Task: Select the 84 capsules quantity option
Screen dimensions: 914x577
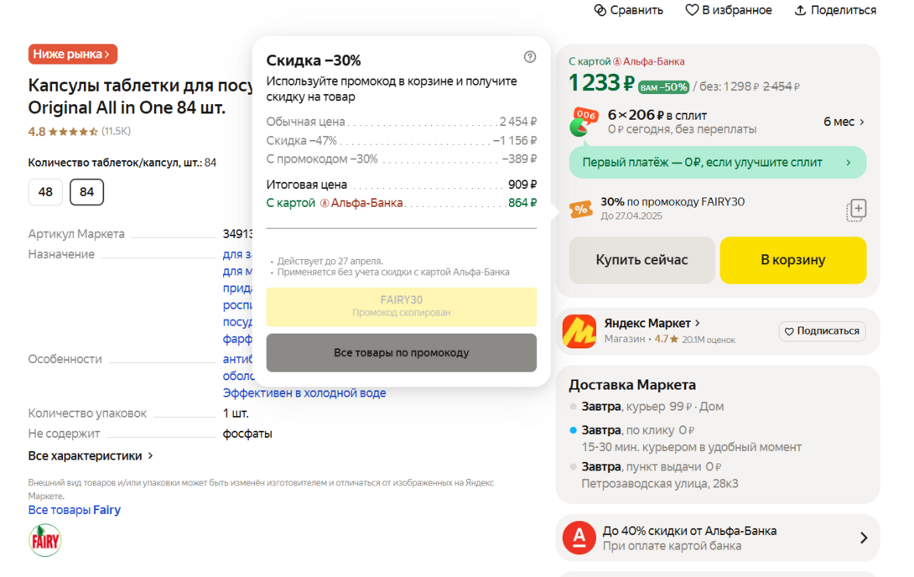Action: tap(86, 192)
